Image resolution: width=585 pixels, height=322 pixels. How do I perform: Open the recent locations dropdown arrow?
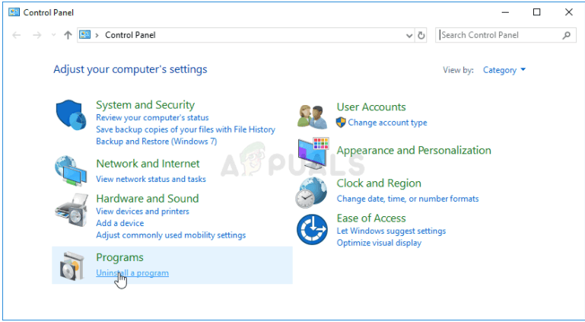(x=53, y=35)
